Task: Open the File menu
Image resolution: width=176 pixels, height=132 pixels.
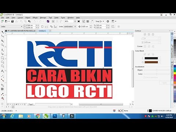Action: point(3,18)
